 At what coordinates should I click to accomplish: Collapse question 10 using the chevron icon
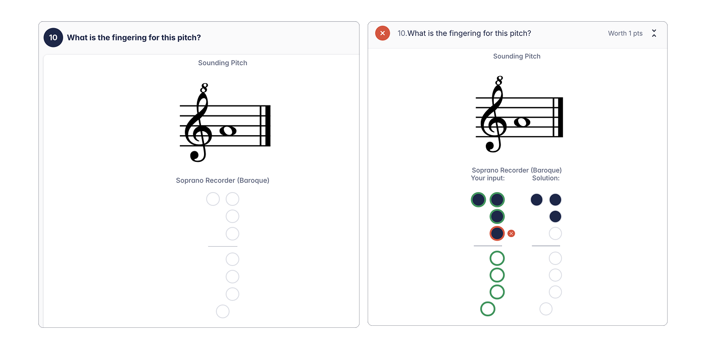pyautogui.click(x=654, y=33)
